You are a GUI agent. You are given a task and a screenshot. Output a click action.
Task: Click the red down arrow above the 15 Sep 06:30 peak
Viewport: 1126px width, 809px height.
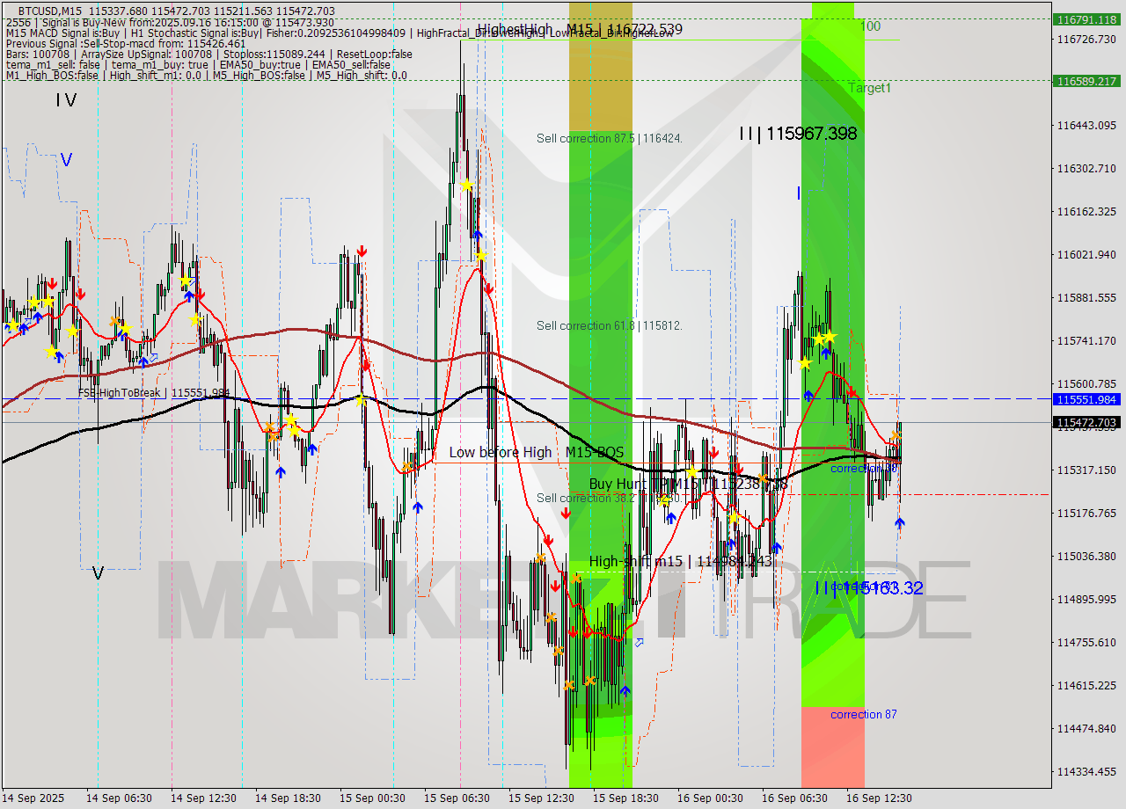[x=489, y=287]
